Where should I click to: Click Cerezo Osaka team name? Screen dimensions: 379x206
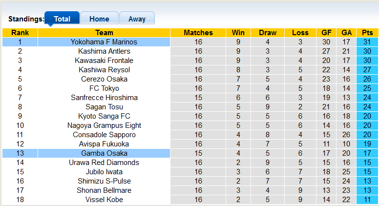click(104, 79)
